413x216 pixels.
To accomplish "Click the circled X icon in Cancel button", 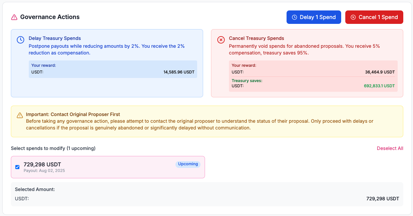I will [x=353, y=17].
